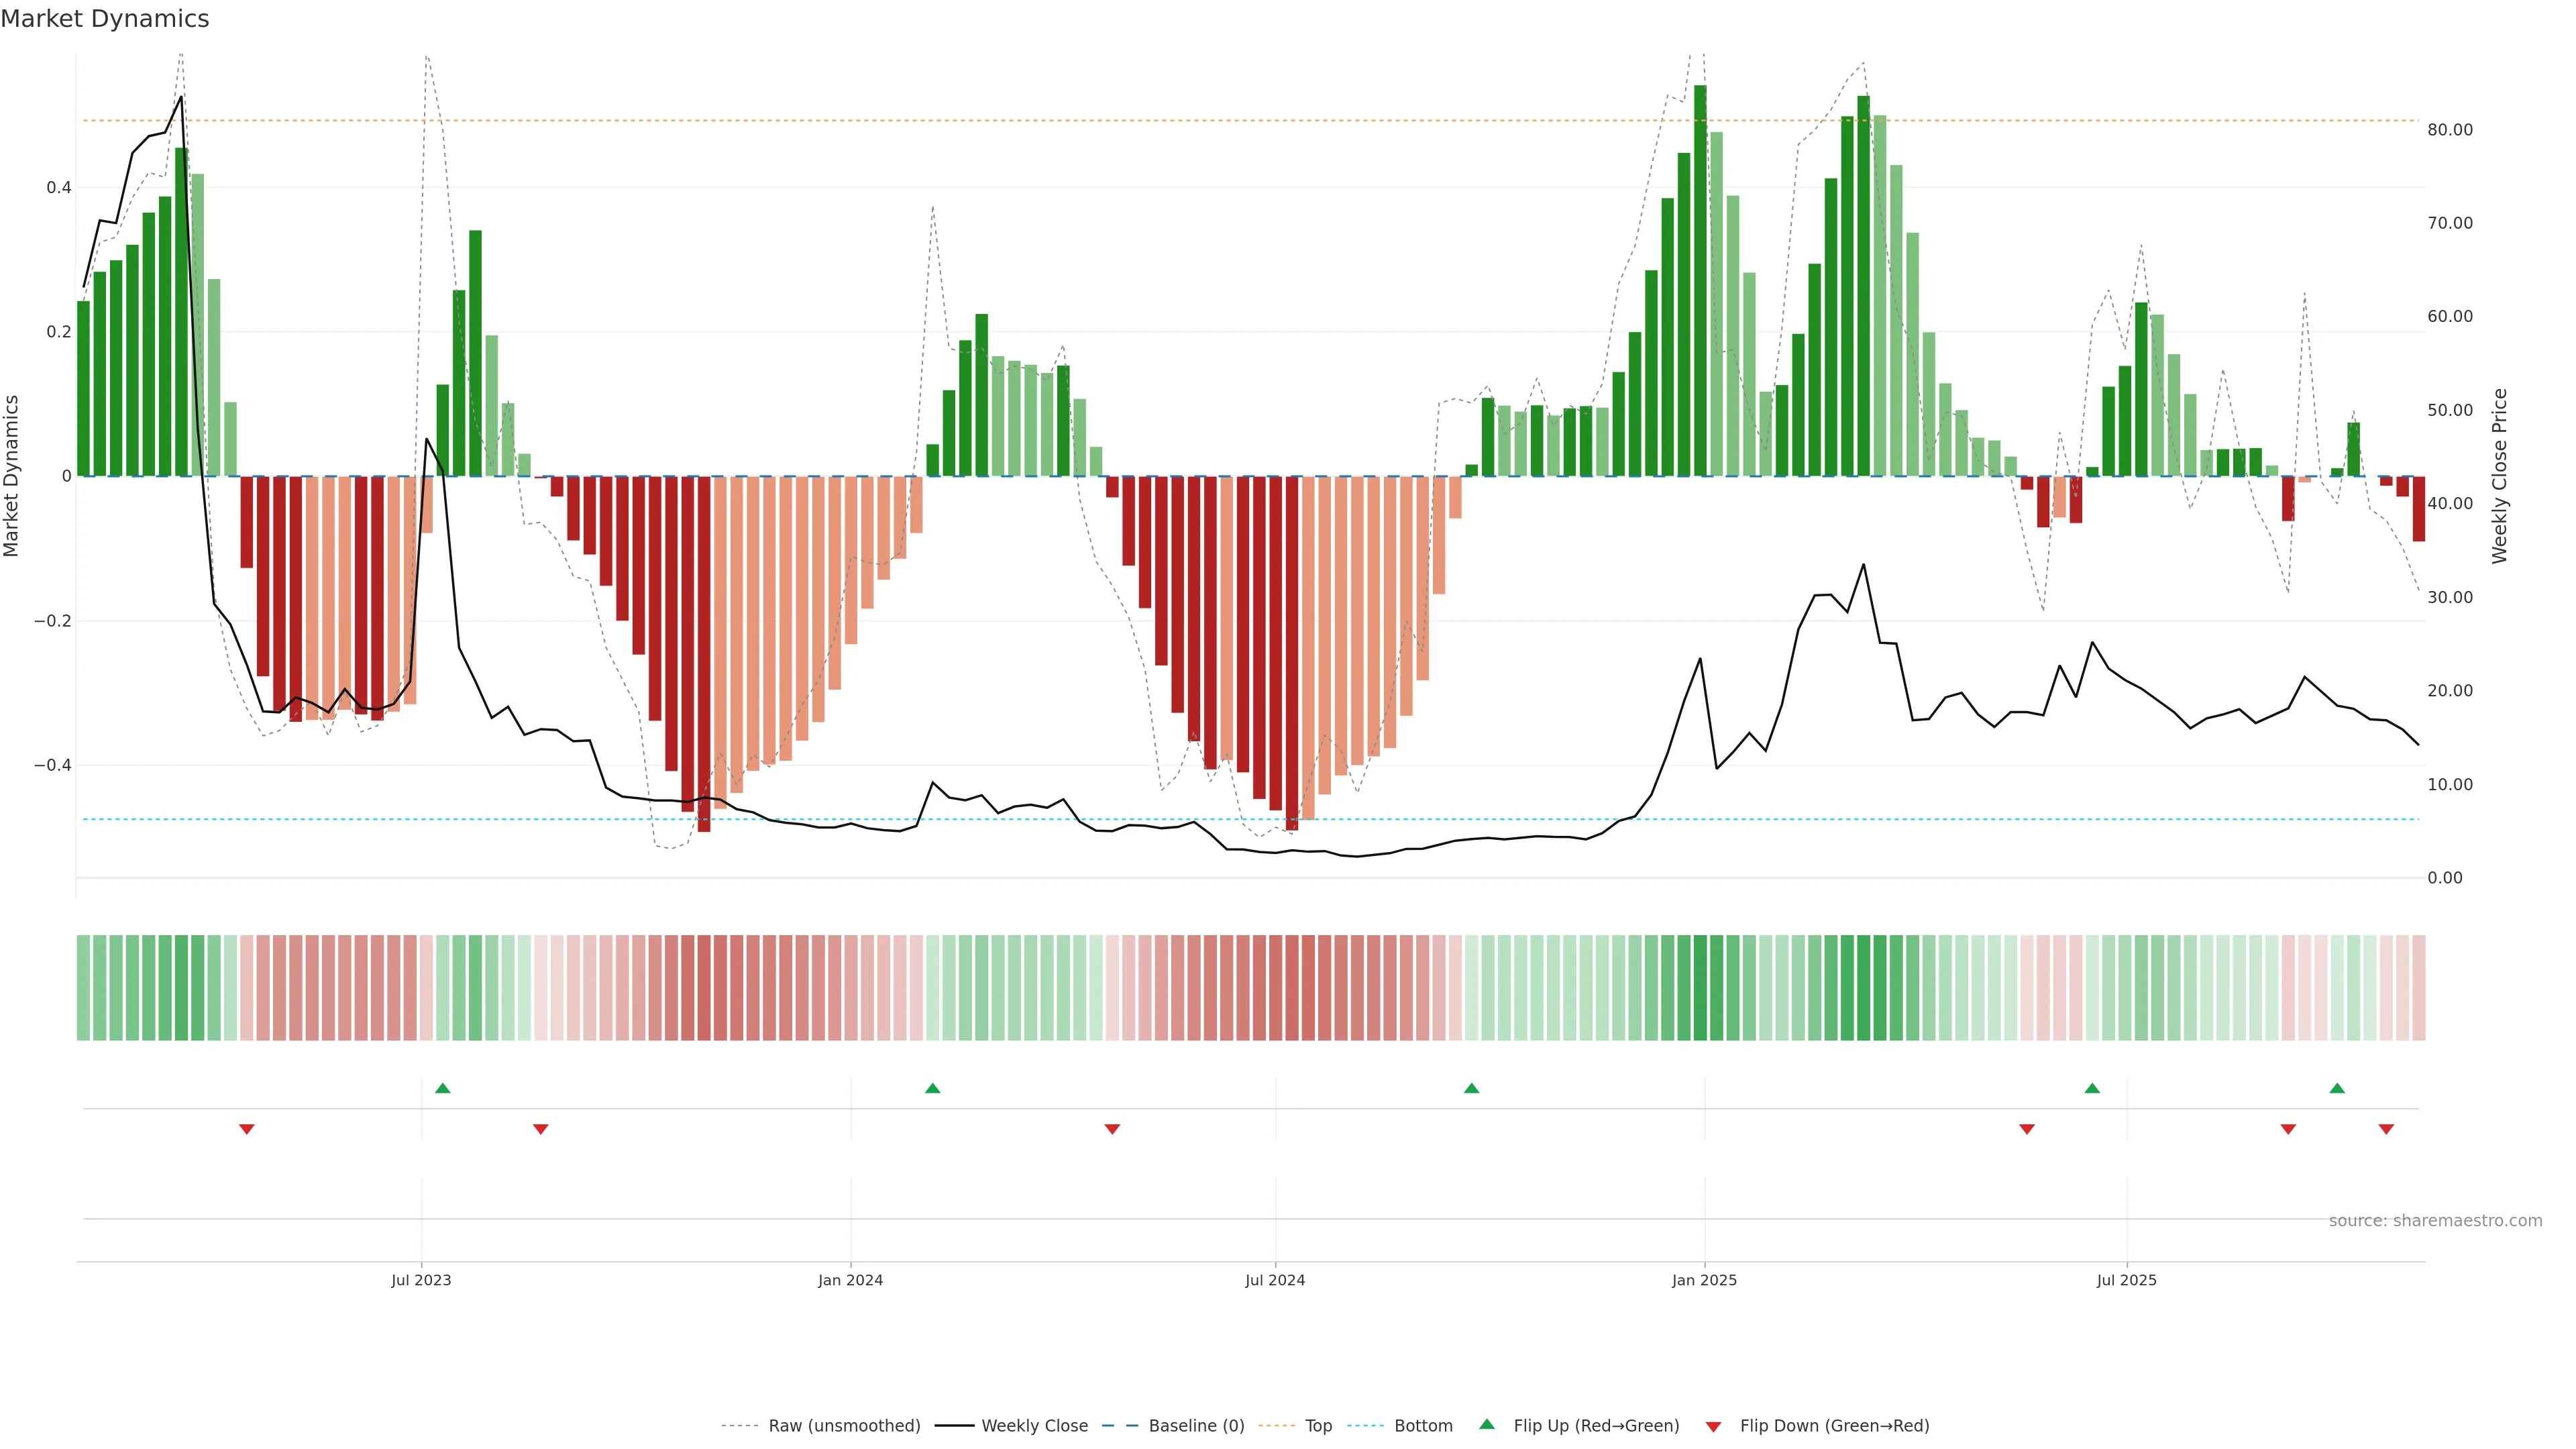Image resolution: width=2576 pixels, height=1449 pixels.
Task: Click the green flip-up marker just before Jul 2025
Action: point(2092,1088)
